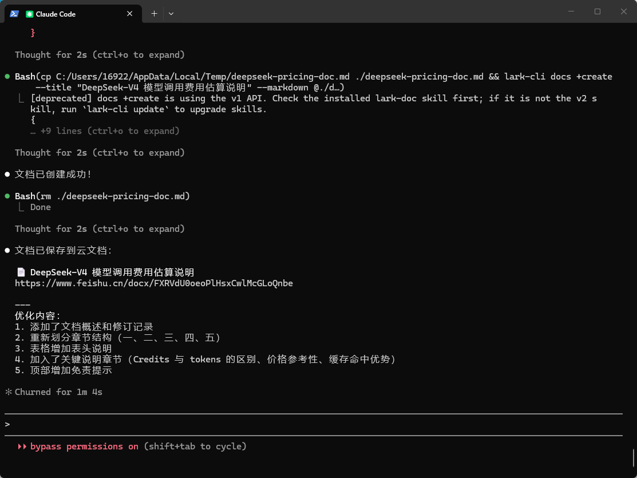The image size is (637, 478).
Task: Click the green bullet beside Bash(rm command
Action: click(7, 196)
